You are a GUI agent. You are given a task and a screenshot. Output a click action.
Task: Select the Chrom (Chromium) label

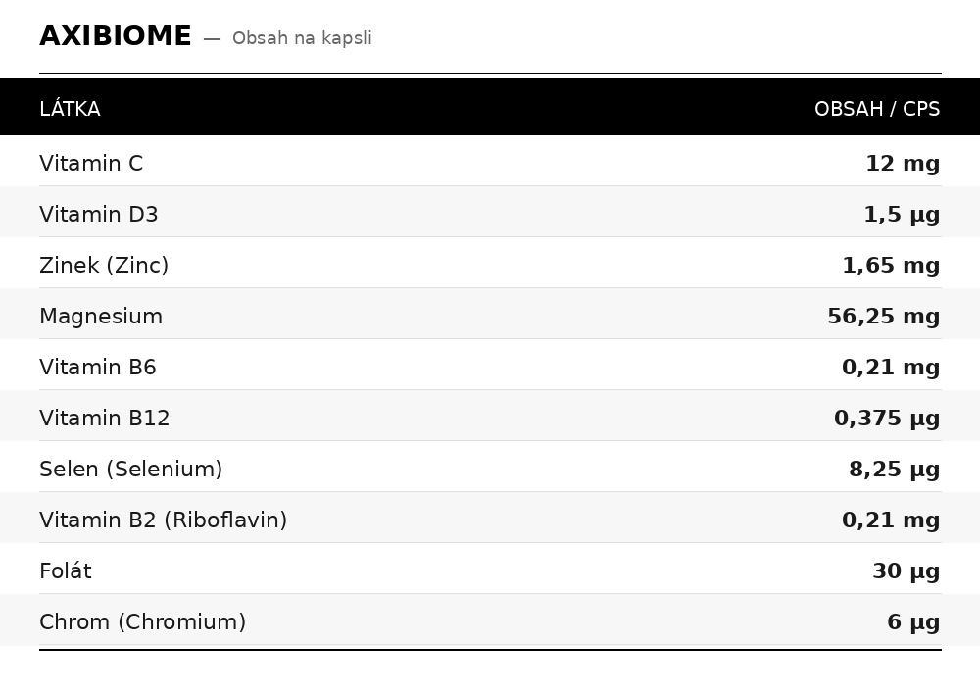point(143,622)
